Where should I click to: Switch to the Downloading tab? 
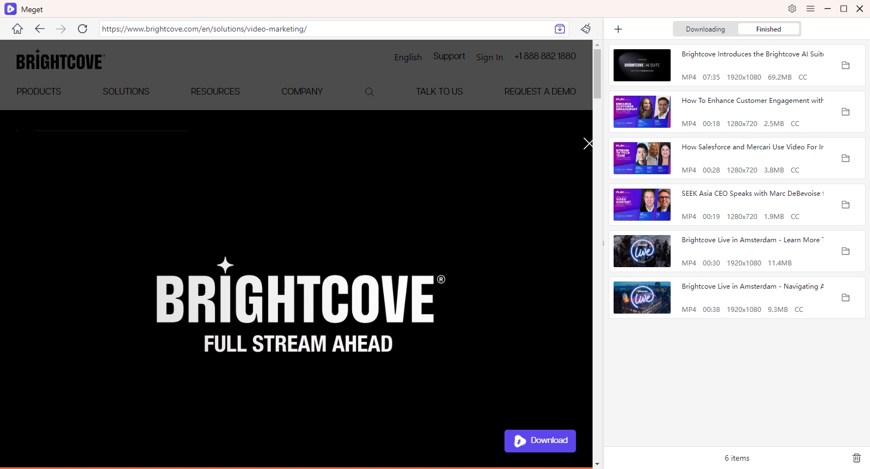(x=705, y=29)
